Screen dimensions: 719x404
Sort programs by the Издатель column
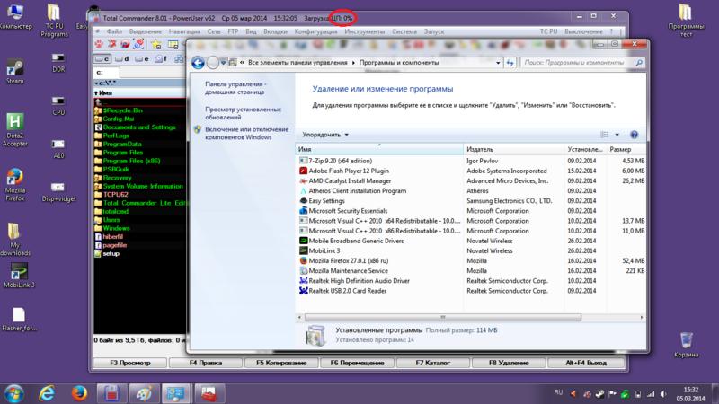[x=514, y=149]
